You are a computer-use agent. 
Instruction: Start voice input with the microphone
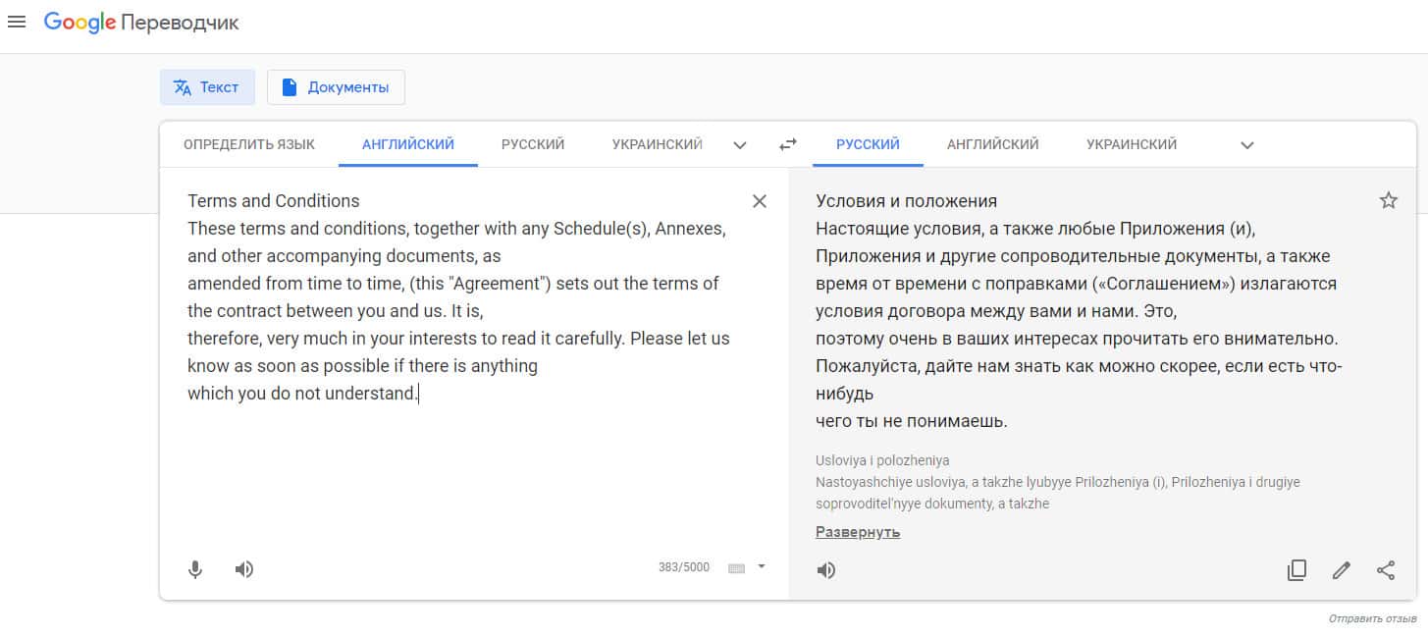pyautogui.click(x=195, y=569)
